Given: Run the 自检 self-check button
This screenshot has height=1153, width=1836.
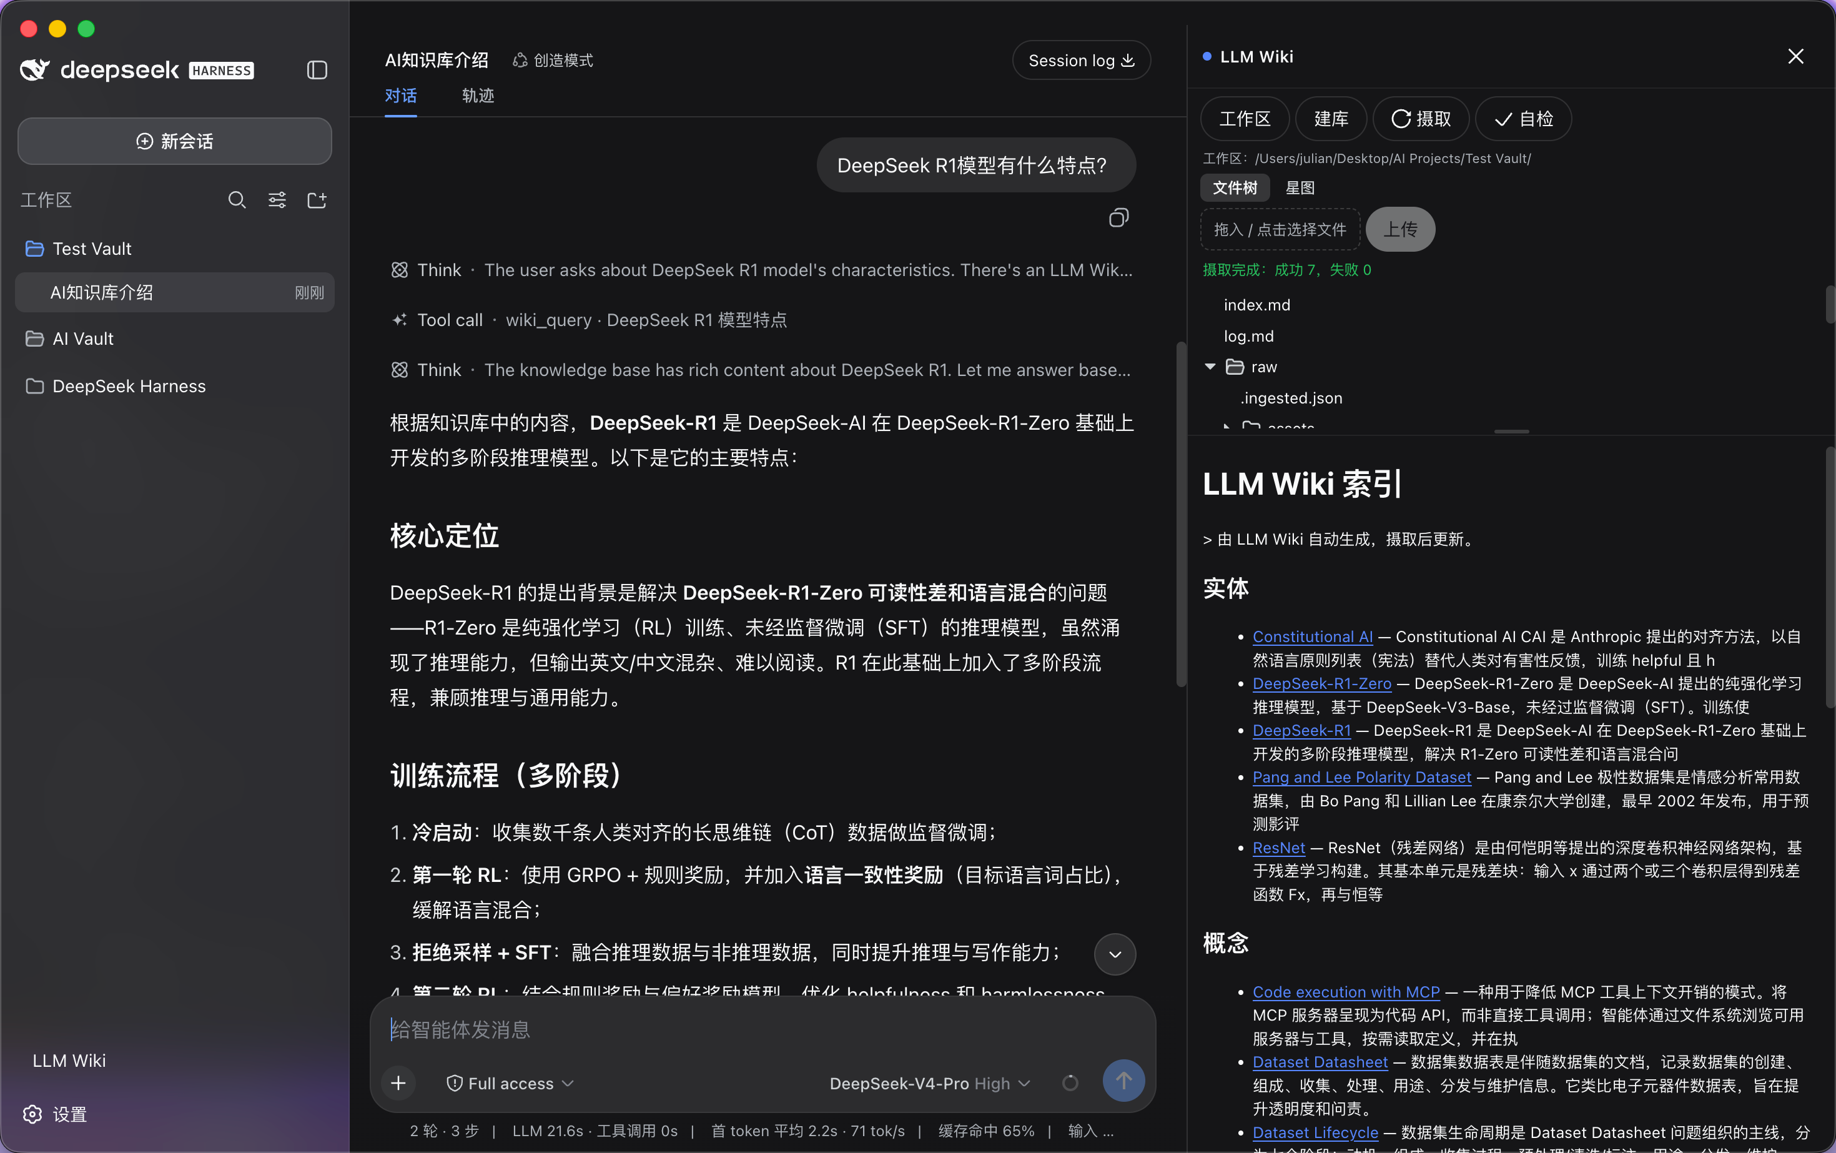Looking at the screenshot, I should pos(1523,119).
